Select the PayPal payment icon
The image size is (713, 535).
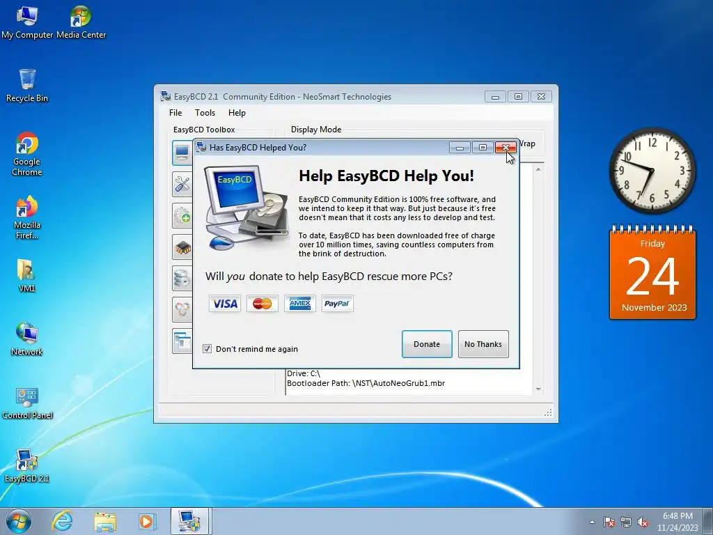[x=338, y=304]
